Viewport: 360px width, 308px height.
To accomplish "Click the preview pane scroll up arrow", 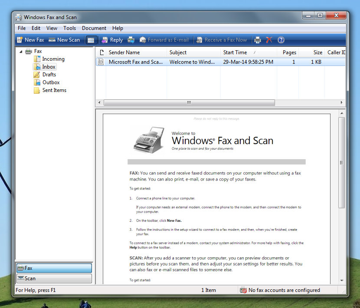I will point(342,113).
